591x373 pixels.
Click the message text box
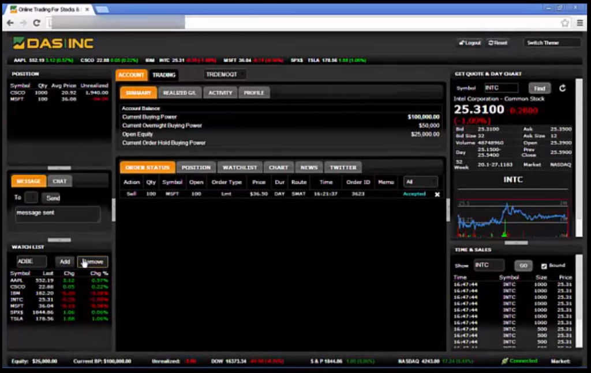58,214
